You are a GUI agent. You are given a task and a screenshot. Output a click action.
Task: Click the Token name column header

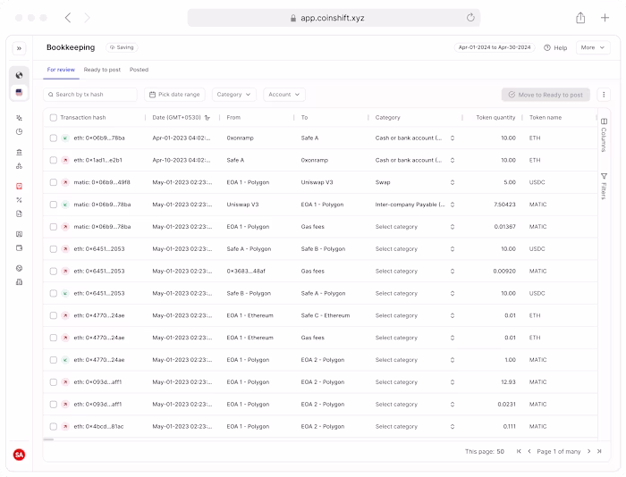(x=546, y=118)
